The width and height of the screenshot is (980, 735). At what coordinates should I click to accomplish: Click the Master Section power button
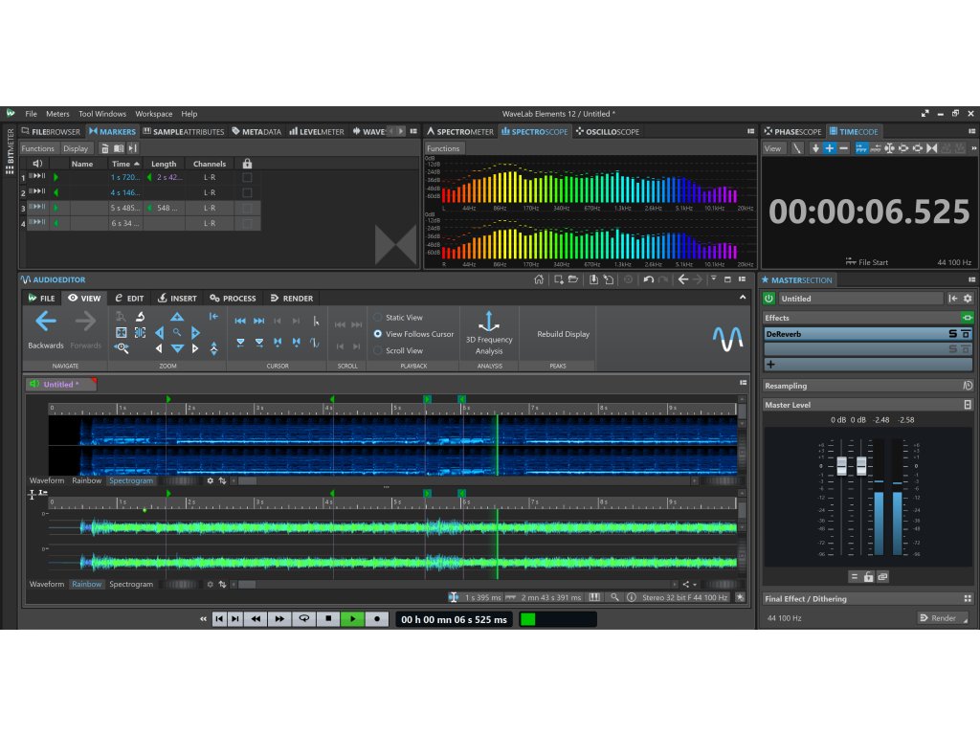[769, 299]
